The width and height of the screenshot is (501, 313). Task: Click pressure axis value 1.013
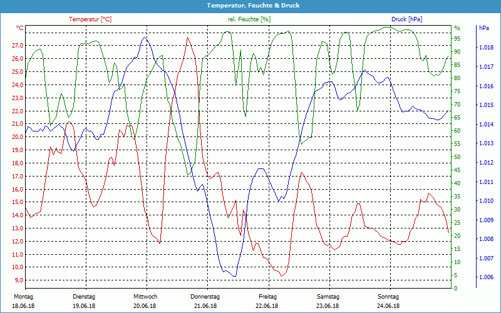(486, 143)
